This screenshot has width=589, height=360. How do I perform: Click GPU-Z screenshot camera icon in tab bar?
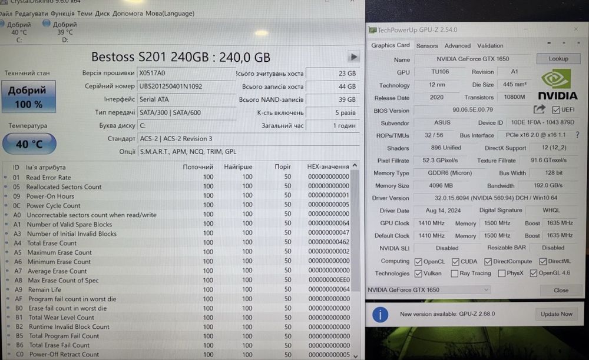tap(549, 43)
